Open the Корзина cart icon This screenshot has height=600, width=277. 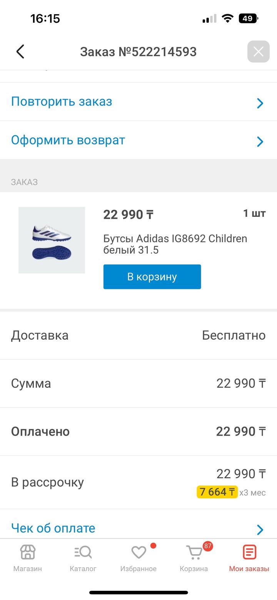(194, 553)
